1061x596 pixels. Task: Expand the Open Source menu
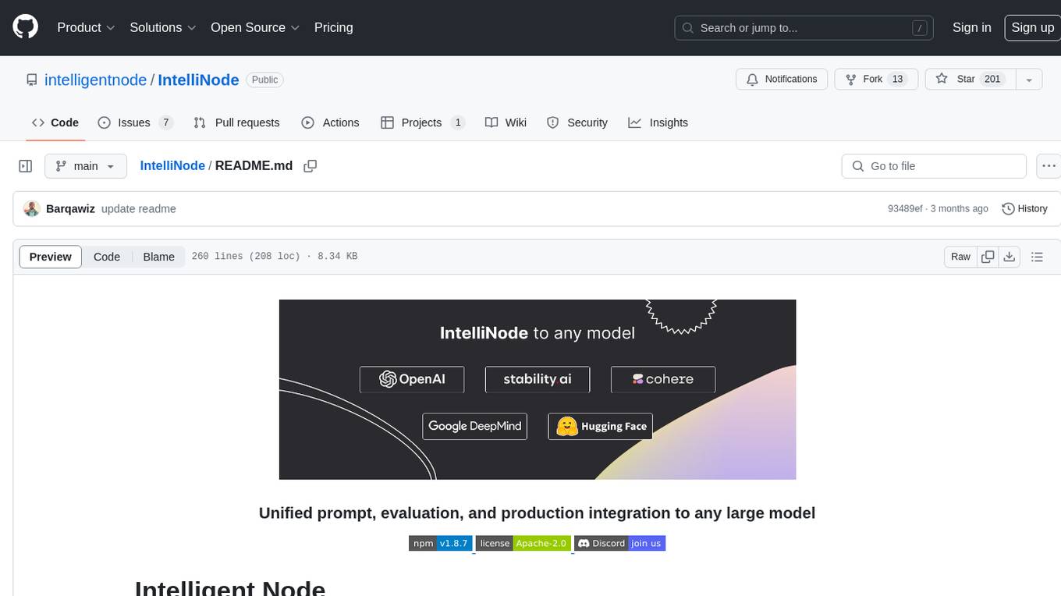pyautogui.click(x=255, y=27)
